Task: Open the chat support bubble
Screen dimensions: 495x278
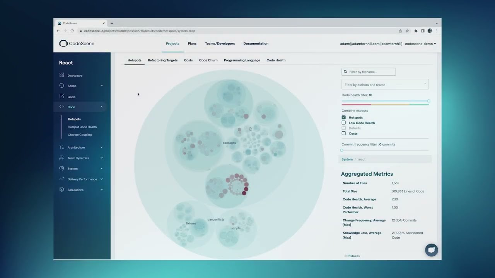Action: [432, 250]
